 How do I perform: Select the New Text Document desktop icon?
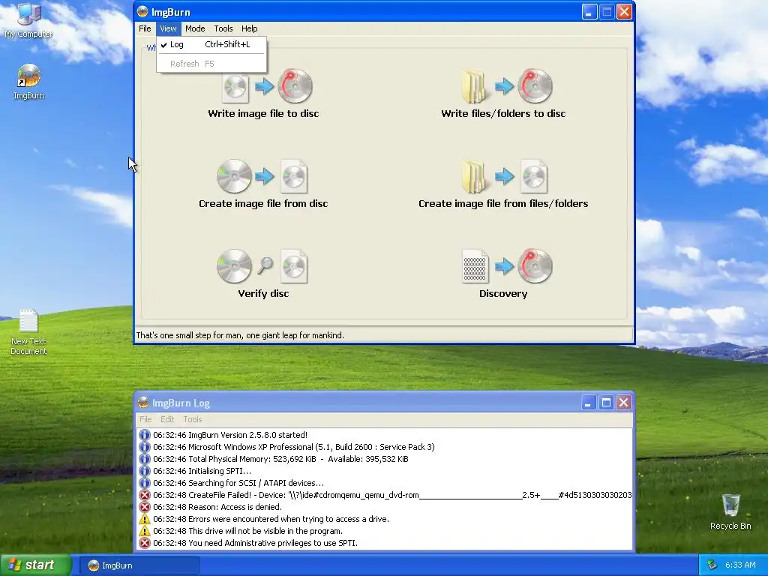[28, 332]
